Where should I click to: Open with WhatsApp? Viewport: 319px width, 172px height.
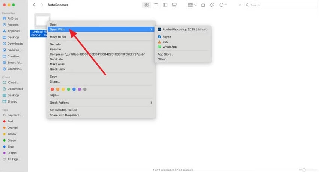point(183,47)
